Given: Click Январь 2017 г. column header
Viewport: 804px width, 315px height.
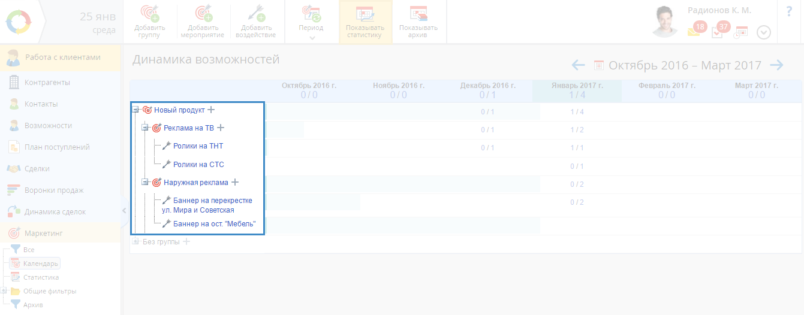Looking at the screenshot, I should point(577,90).
